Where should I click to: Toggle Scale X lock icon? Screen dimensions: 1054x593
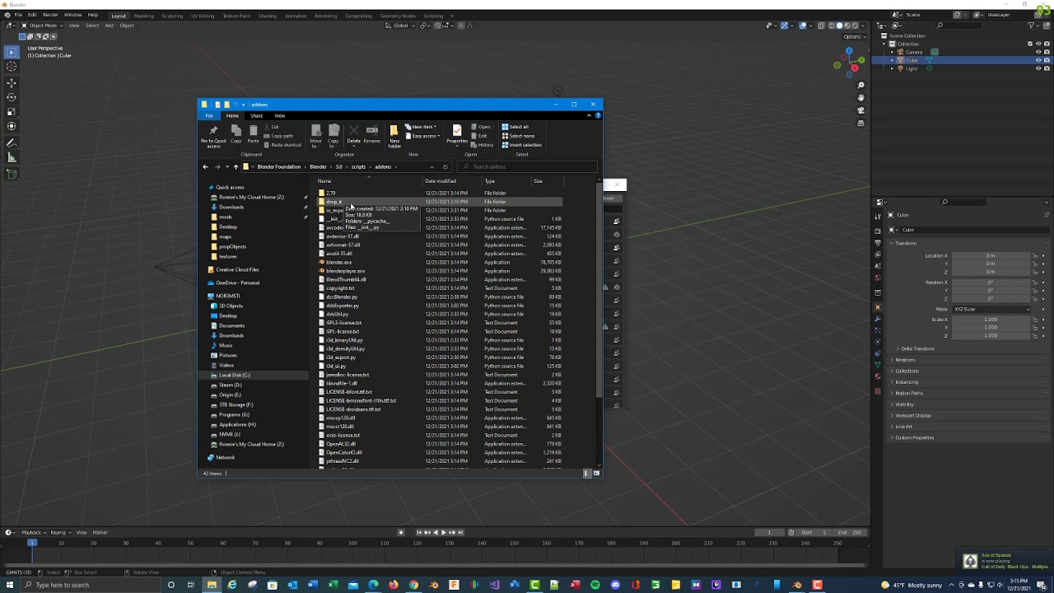coord(1035,320)
